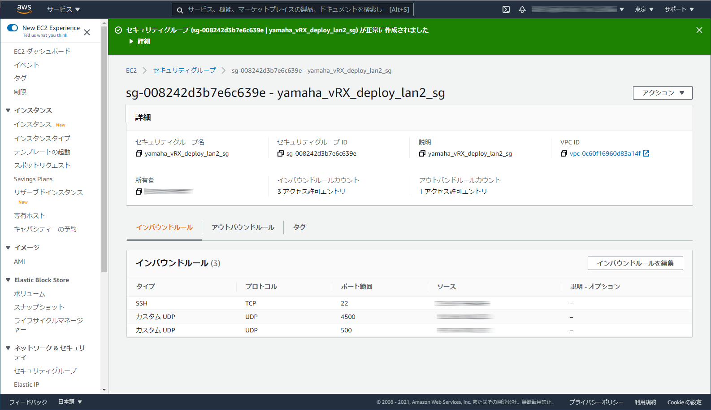The image size is (711, 410).
Task: Copy the description field value
Action: pos(422,153)
